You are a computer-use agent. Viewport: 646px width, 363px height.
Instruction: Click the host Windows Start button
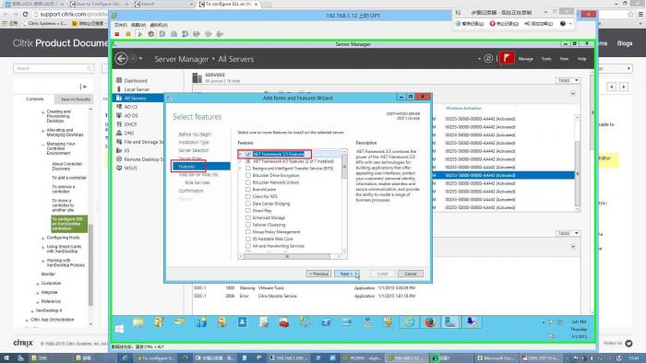pyautogui.click(x=6, y=358)
